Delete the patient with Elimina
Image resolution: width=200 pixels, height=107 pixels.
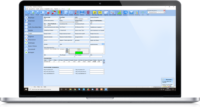tap(47, 13)
